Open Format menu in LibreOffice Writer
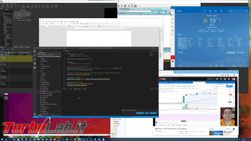Image resolution: width=251 pixels, height=141 pixels. coord(54,22)
